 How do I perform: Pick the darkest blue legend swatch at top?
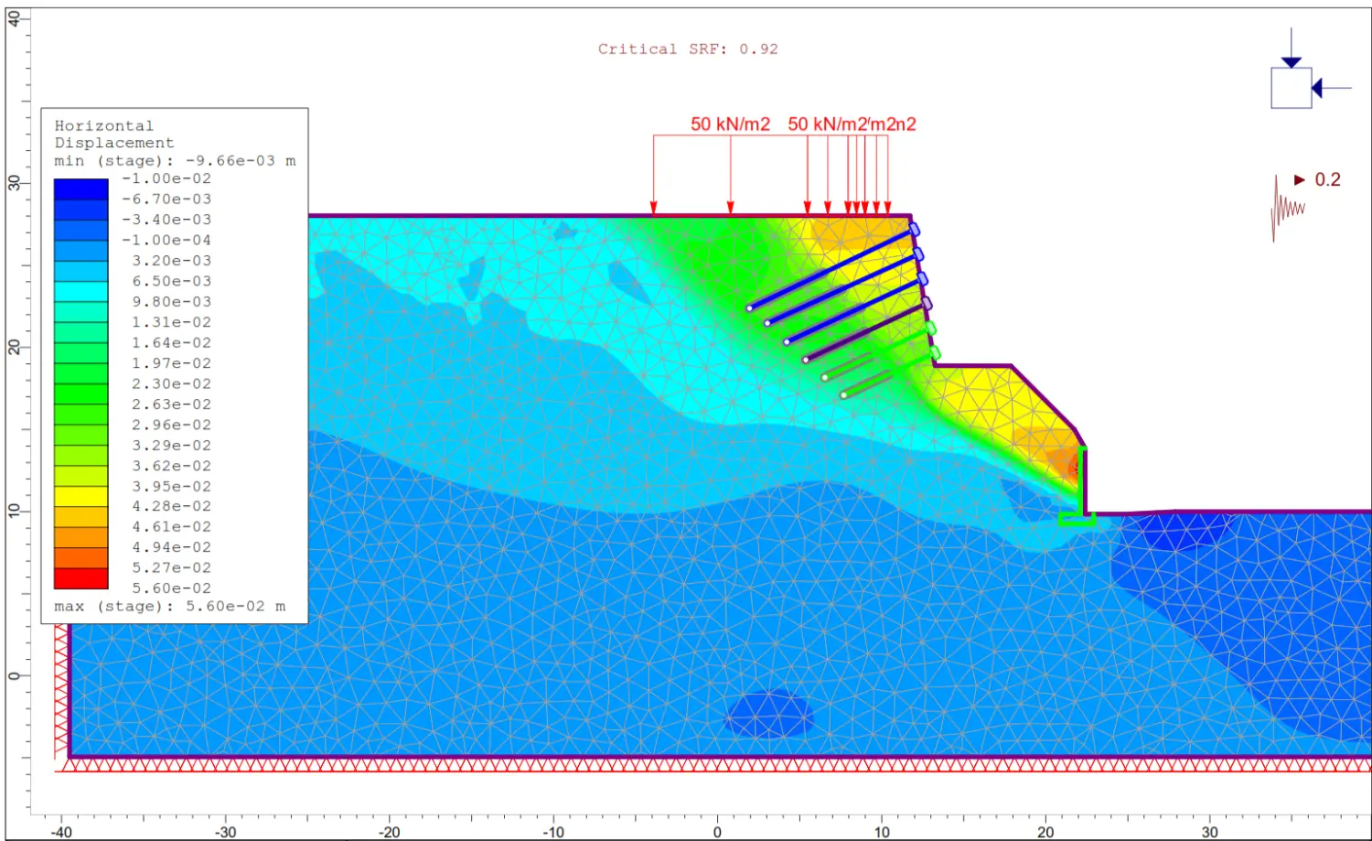[x=80, y=189]
